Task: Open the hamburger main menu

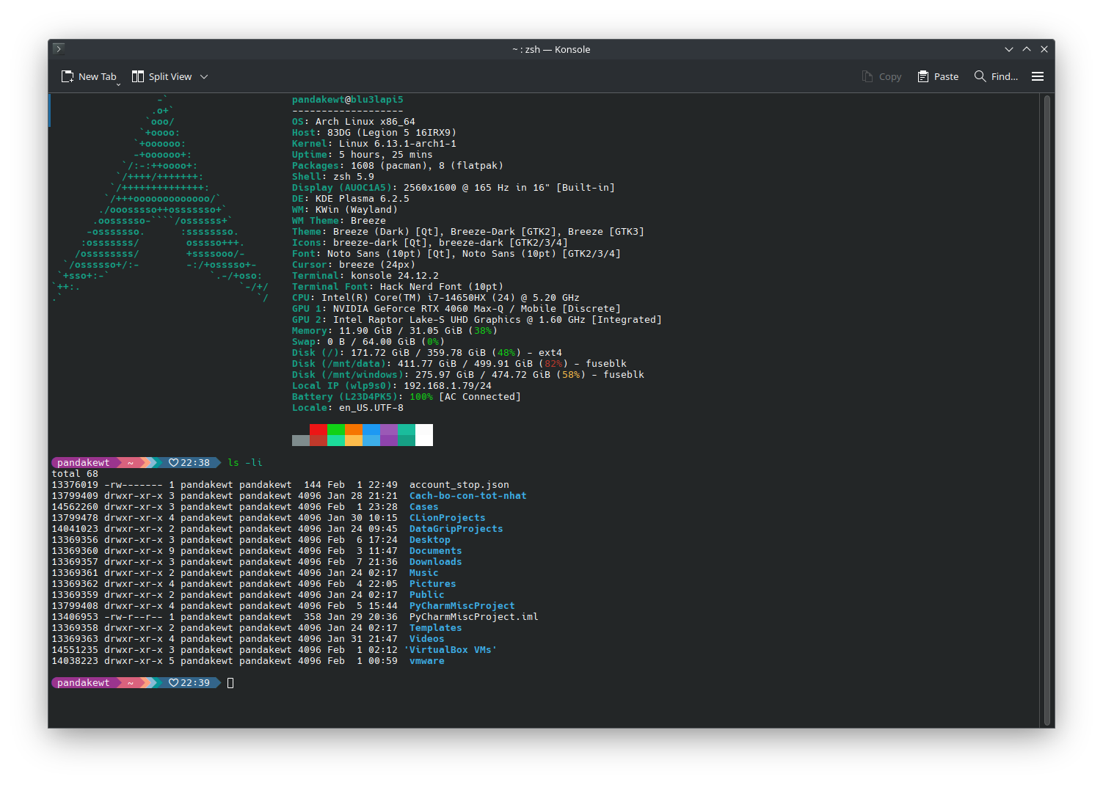Action: [x=1038, y=76]
